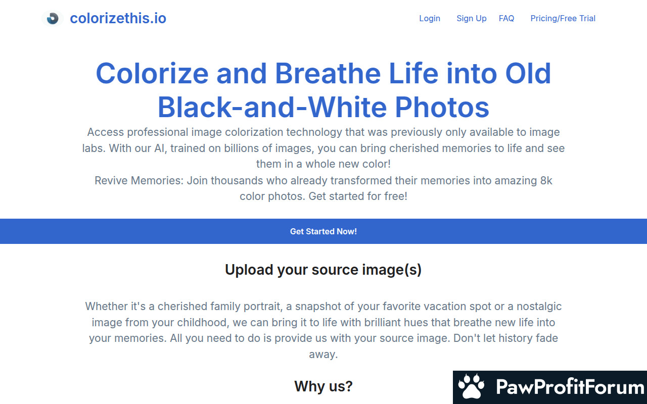Click 'Black-and-White Photos' headline line
The width and height of the screenshot is (647, 404).
point(323,107)
